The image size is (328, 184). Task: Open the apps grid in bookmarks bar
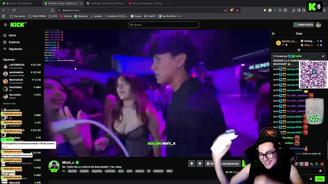tap(3, 16)
